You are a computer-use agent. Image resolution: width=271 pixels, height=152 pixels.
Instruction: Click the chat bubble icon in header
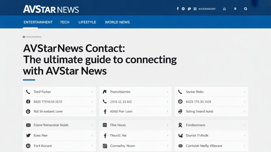pyautogui.click(x=183, y=9)
